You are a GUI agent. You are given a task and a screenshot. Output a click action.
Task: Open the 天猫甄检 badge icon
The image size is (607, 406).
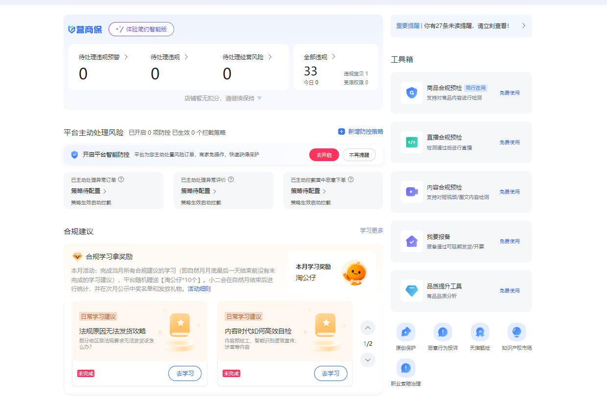[480, 332]
